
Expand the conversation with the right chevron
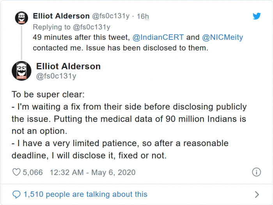point(257,194)
